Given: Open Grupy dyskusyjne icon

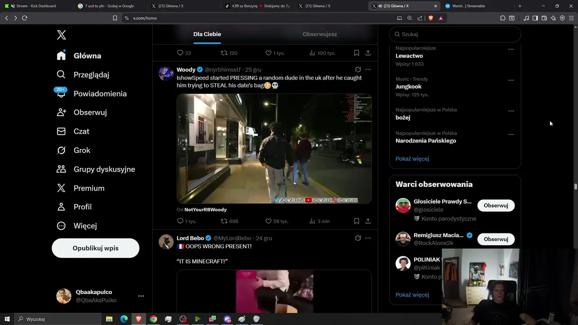Looking at the screenshot, I should [x=61, y=169].
